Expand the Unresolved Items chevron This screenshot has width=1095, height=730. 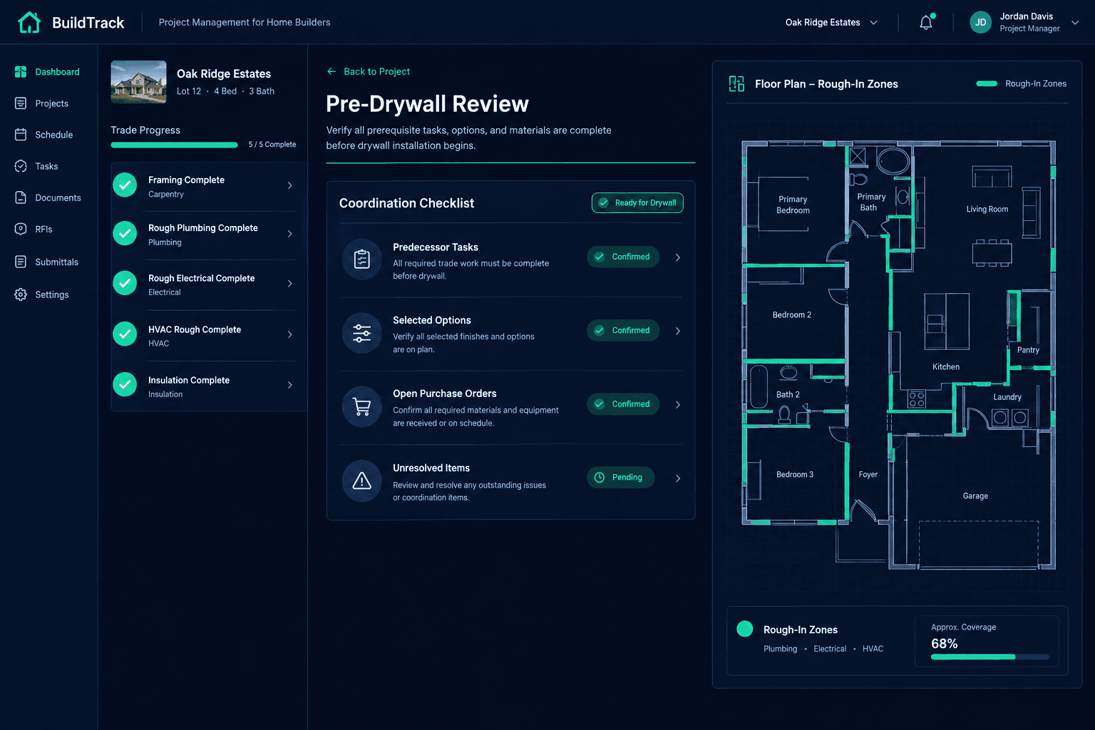[678, 478]
